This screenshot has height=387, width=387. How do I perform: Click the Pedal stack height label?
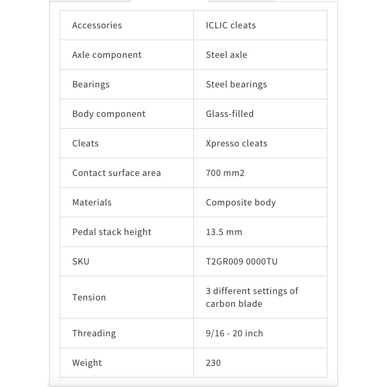click(x=112, y=232)
